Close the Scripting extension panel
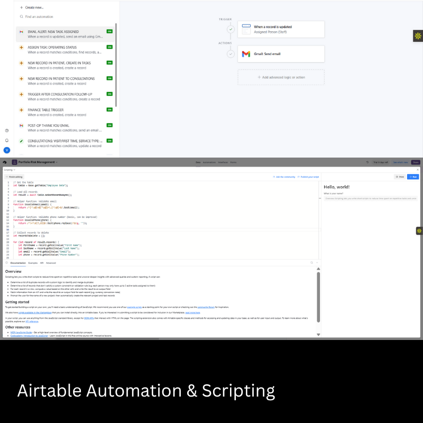Screen dimensions: 423x423 (x=418, y=170)
